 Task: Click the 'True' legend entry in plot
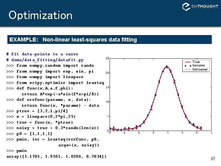click(x=196, y=62)
